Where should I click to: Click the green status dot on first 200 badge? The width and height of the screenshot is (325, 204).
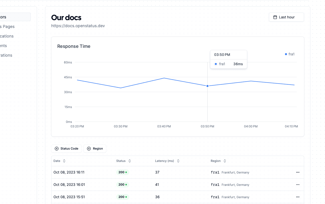[126, 172]
